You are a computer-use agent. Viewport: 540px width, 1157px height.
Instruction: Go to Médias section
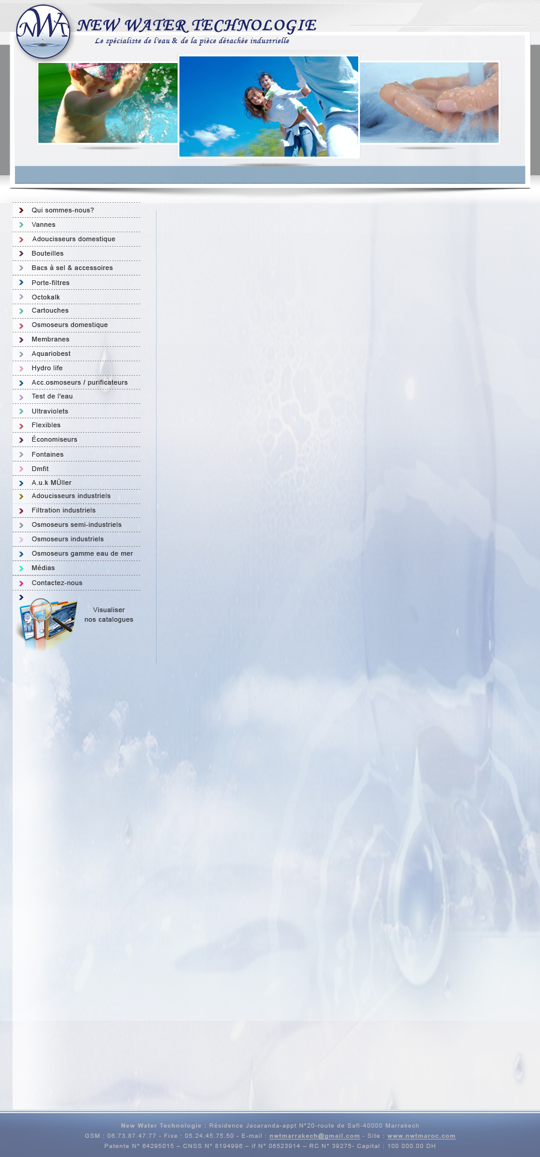tap(43, 568)
